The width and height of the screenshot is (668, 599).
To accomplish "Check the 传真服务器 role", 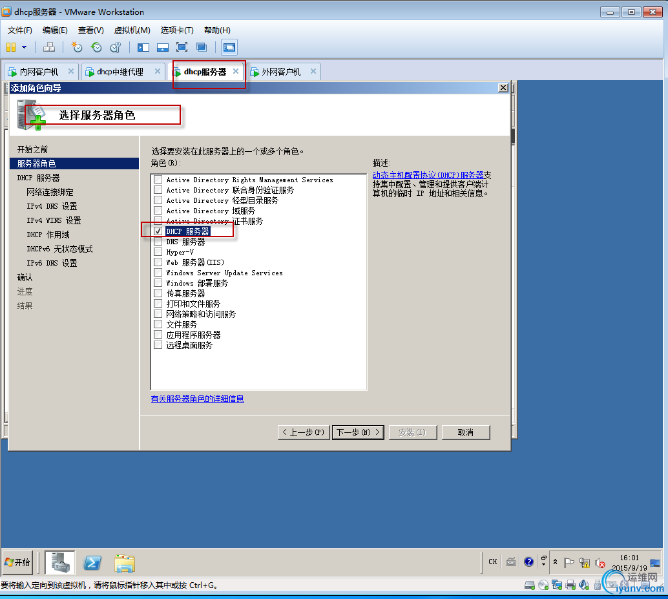I will click(158, 293).
